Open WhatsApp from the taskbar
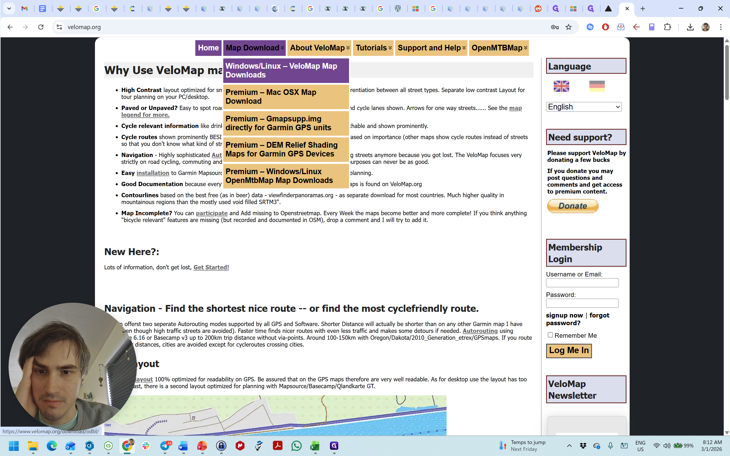 coord(296,446)
